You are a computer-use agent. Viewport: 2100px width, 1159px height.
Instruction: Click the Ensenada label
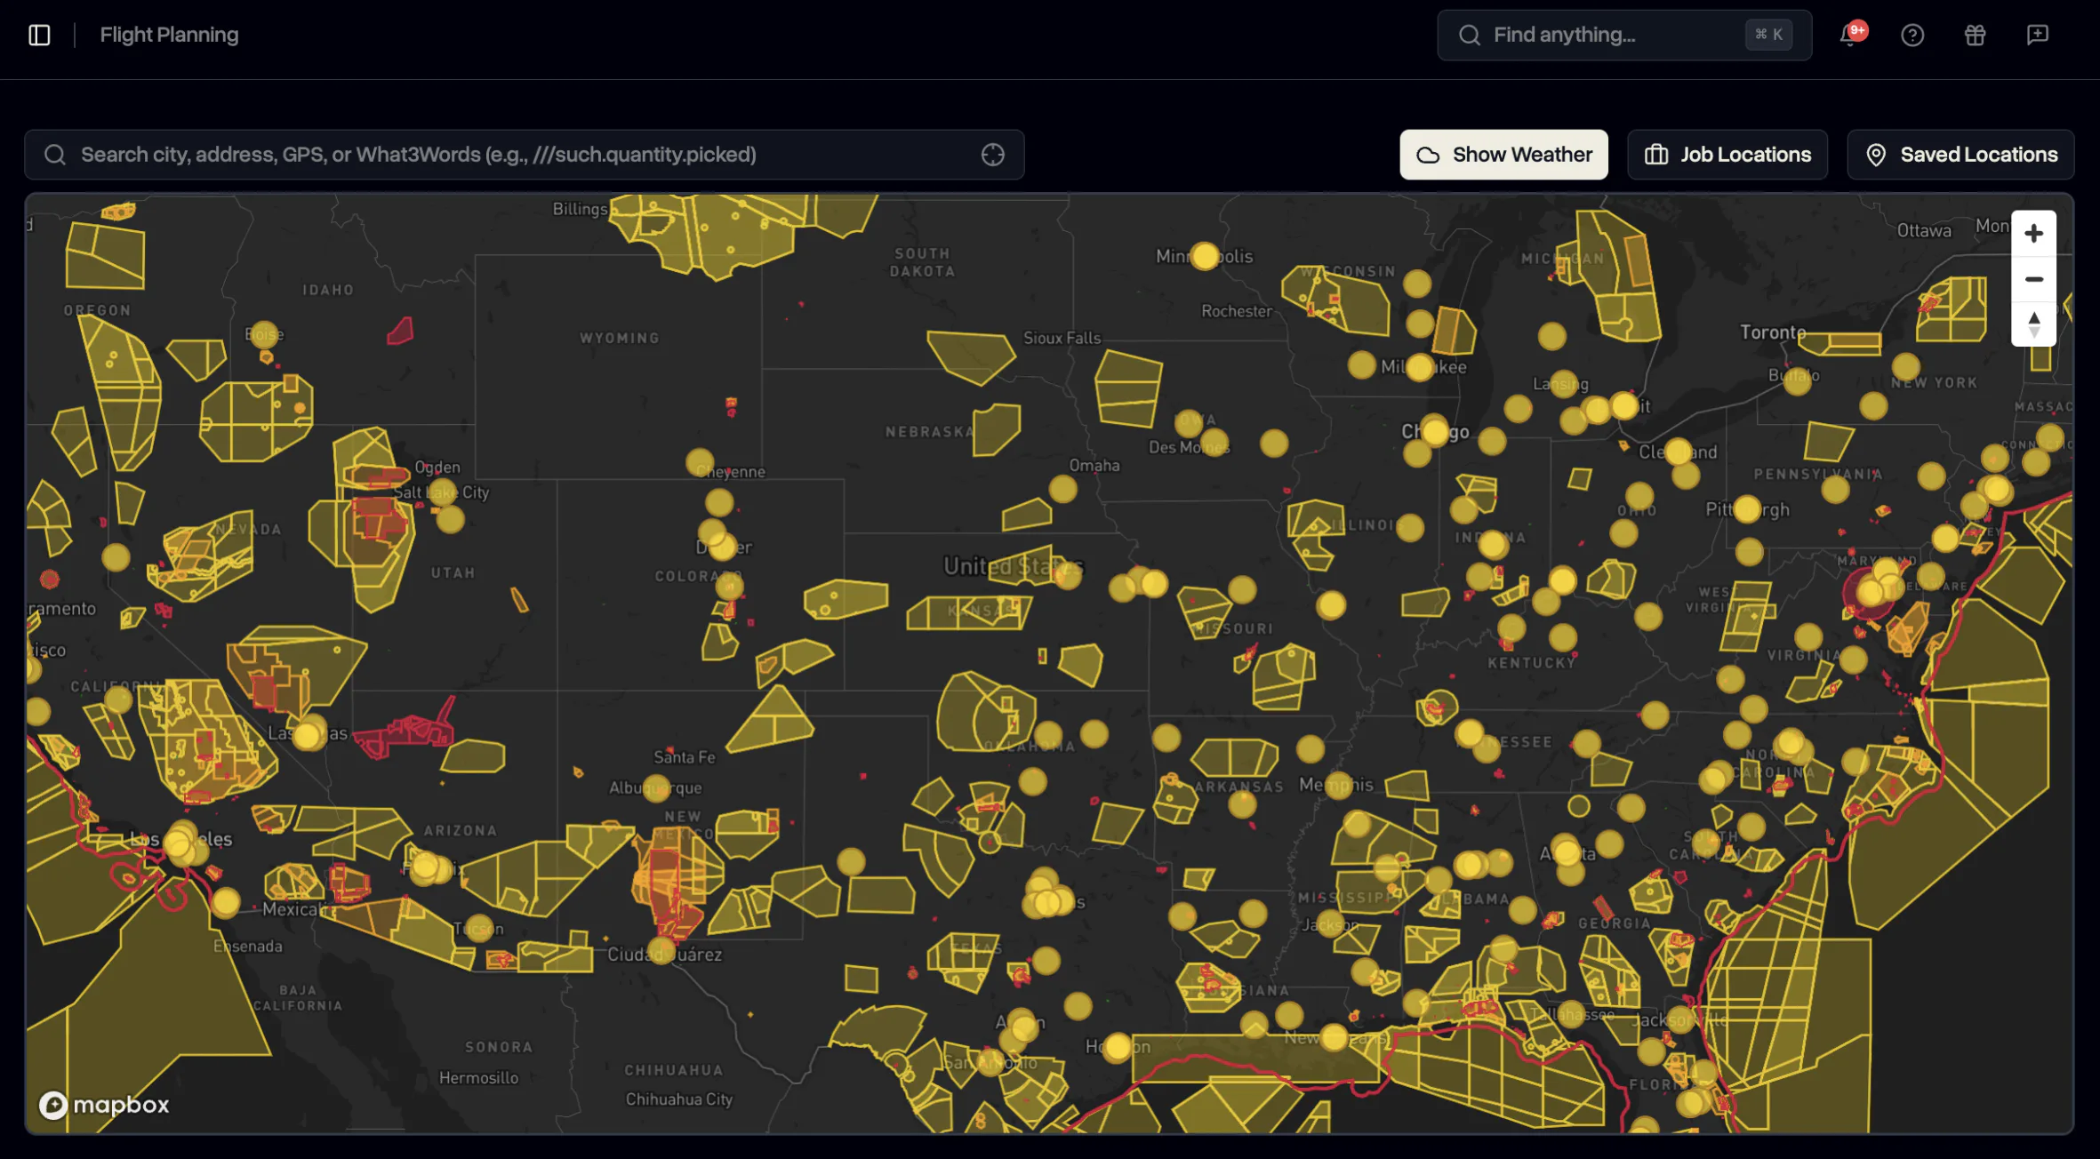coord(248,947)
